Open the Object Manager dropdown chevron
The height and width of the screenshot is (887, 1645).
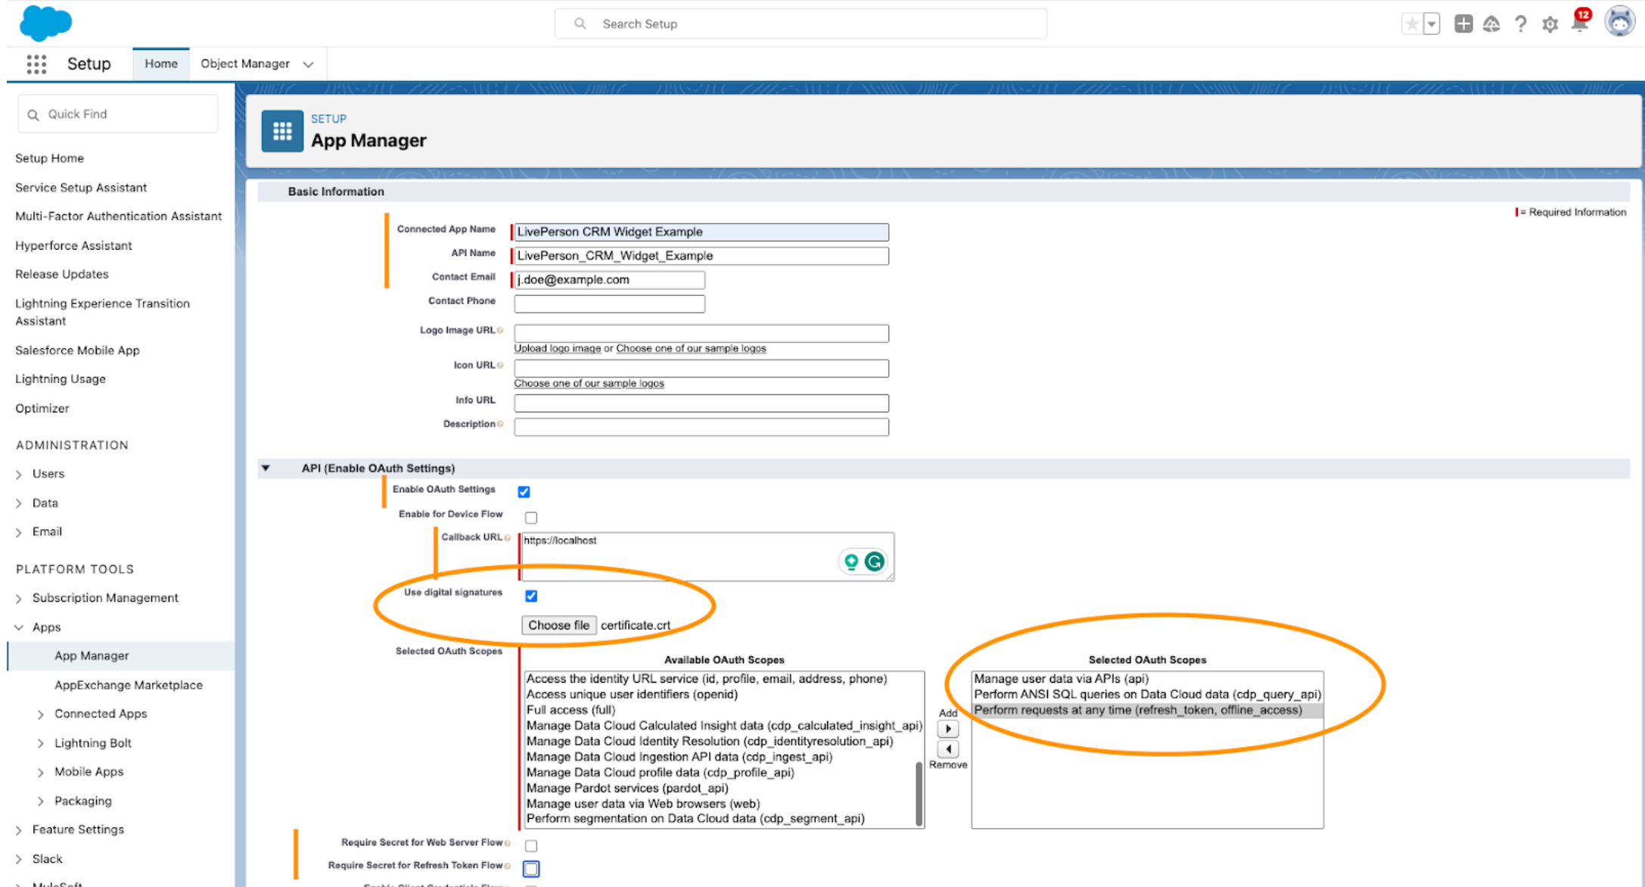tap(308, 64)
